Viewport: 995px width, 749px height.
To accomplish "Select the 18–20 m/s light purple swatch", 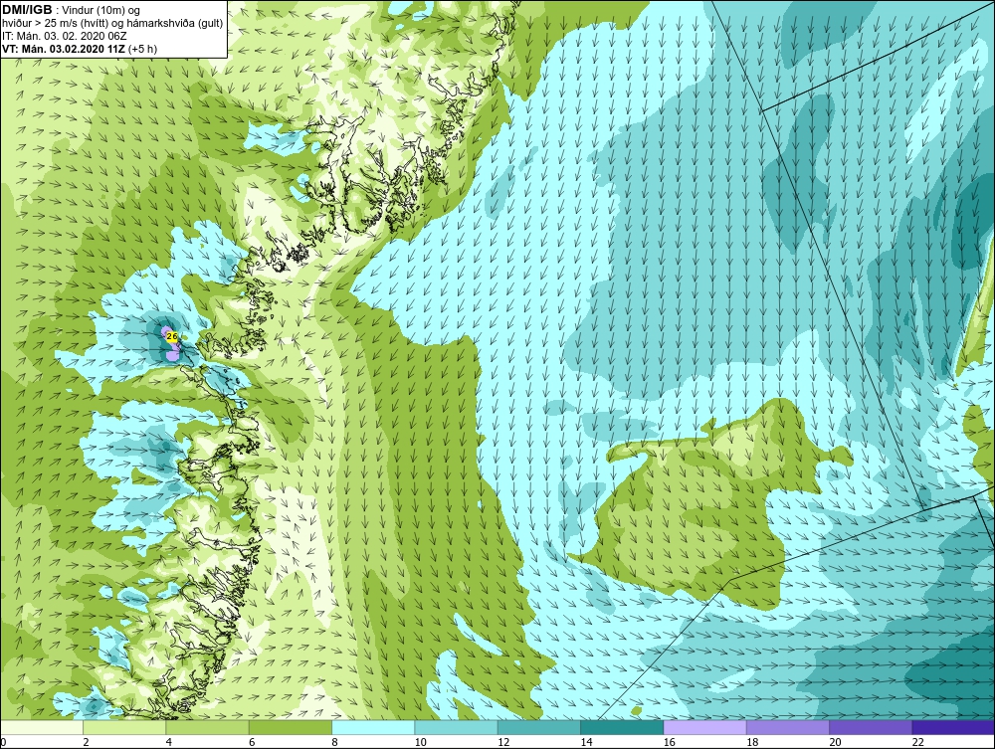I will click(x=788, y=727).
